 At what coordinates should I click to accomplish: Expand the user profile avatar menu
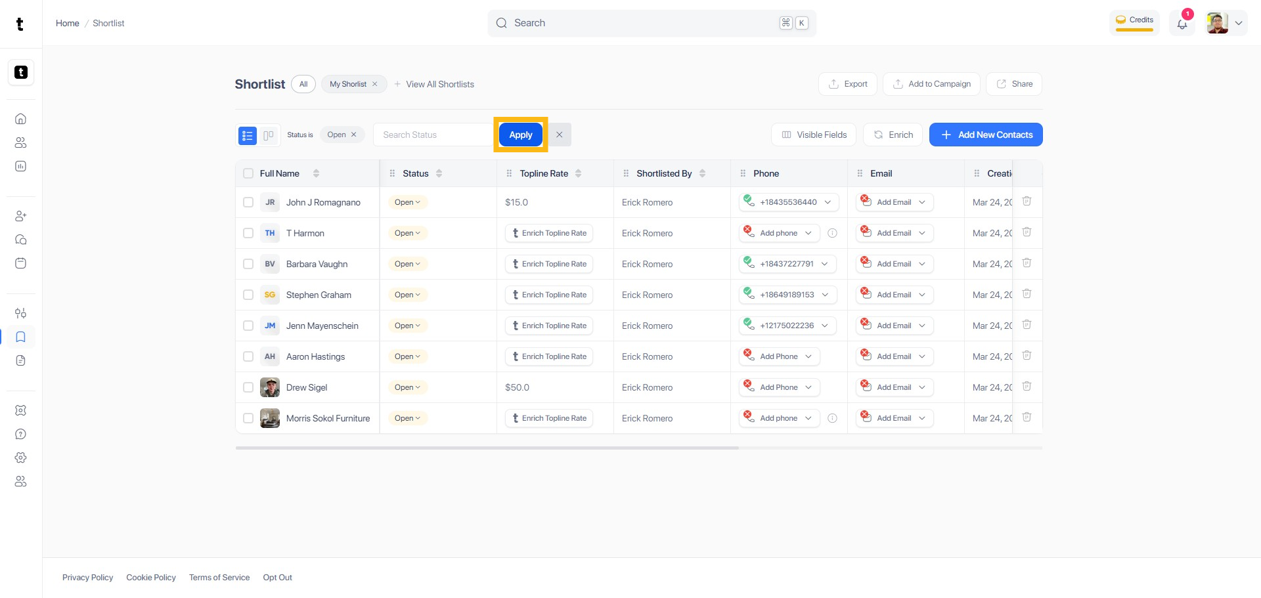click(x=1226, y=23)
